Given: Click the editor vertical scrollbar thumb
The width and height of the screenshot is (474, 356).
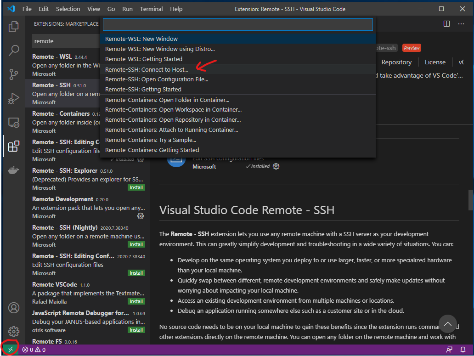Looking at the screenshot, I should tap(471, 200).
